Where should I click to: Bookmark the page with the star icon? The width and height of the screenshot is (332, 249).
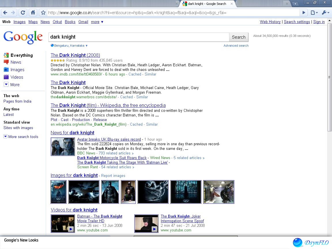click(x=43, y=13)
